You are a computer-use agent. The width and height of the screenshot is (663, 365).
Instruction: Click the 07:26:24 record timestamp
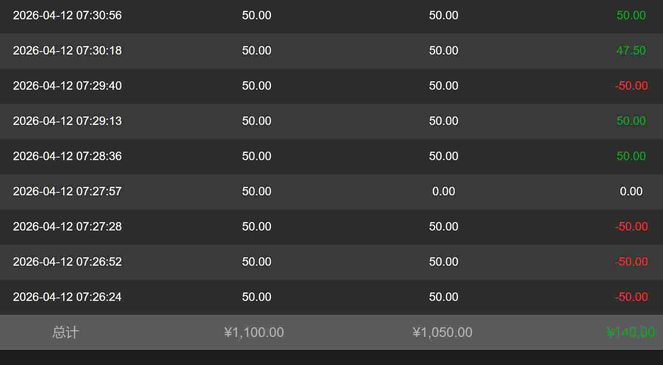(x=67, y=297)
